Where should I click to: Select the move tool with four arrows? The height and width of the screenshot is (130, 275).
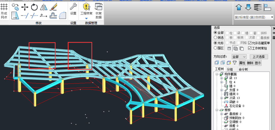pos(25,7)
